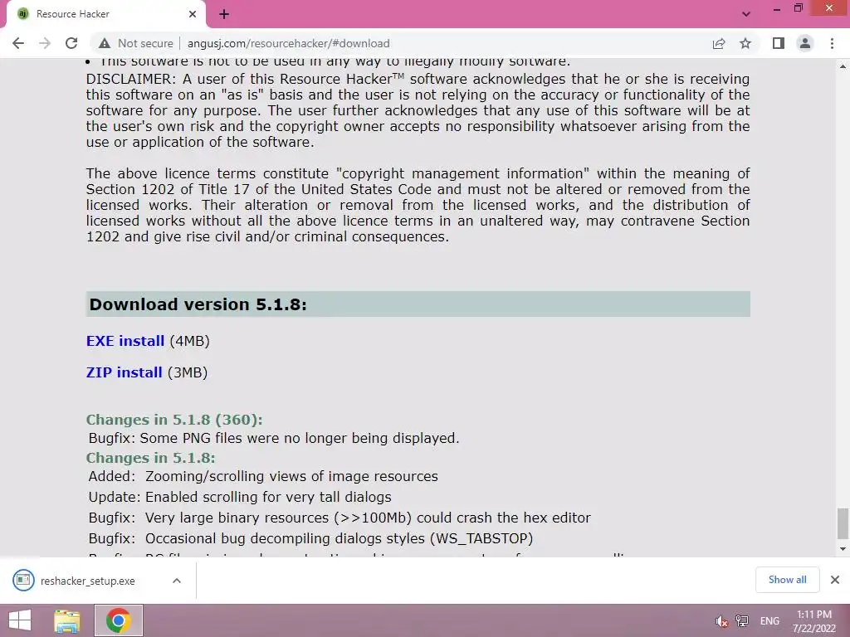Screen dimensions: 850x637
Task: Open the Windows Start menu
Action: pyautogui.click(x=20, y=620)
